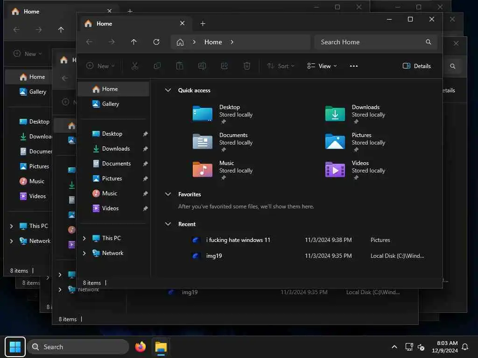Image resolution: width=478 pixels, height=358 pixels.
Task: Collapse the Recent section
Action: pyautogui.click(x=168, y=224)
